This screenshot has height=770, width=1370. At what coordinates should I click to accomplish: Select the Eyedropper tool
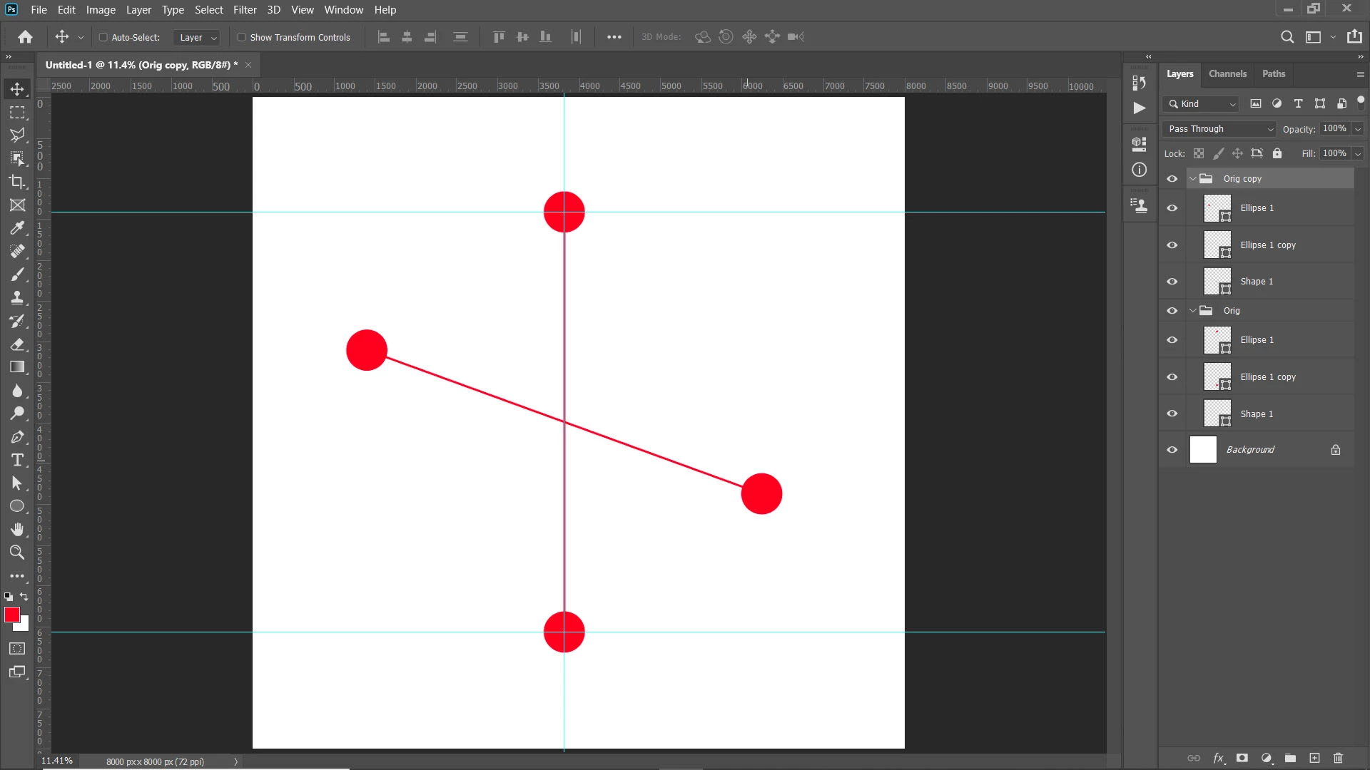[x=17, y=228]
